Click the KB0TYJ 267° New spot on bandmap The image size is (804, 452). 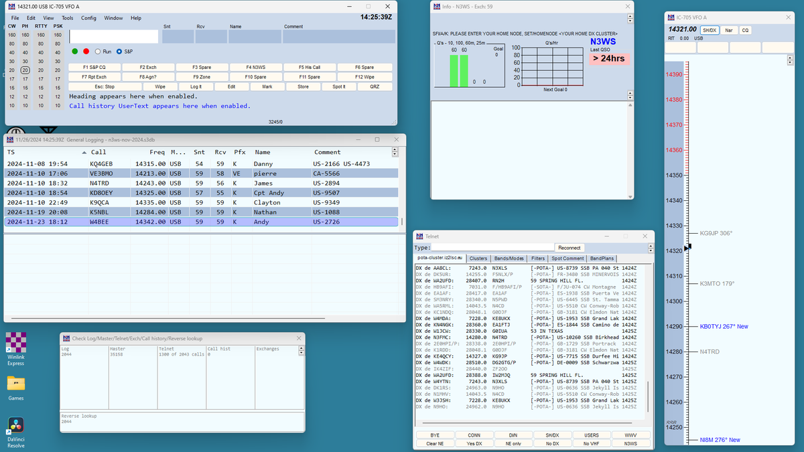(724, 326)
